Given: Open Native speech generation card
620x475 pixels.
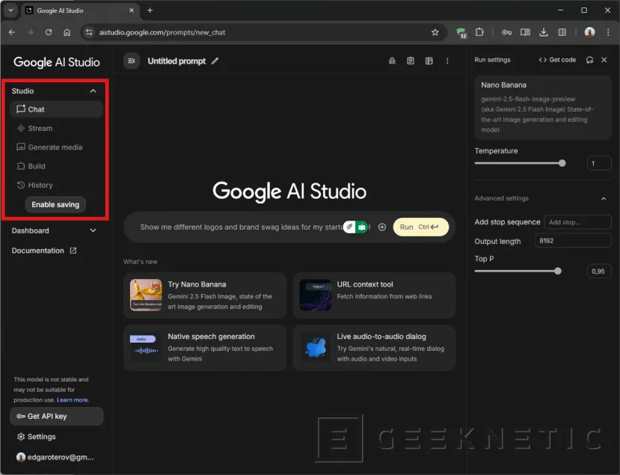Looking at the screenshot, I should click(205, 348).
